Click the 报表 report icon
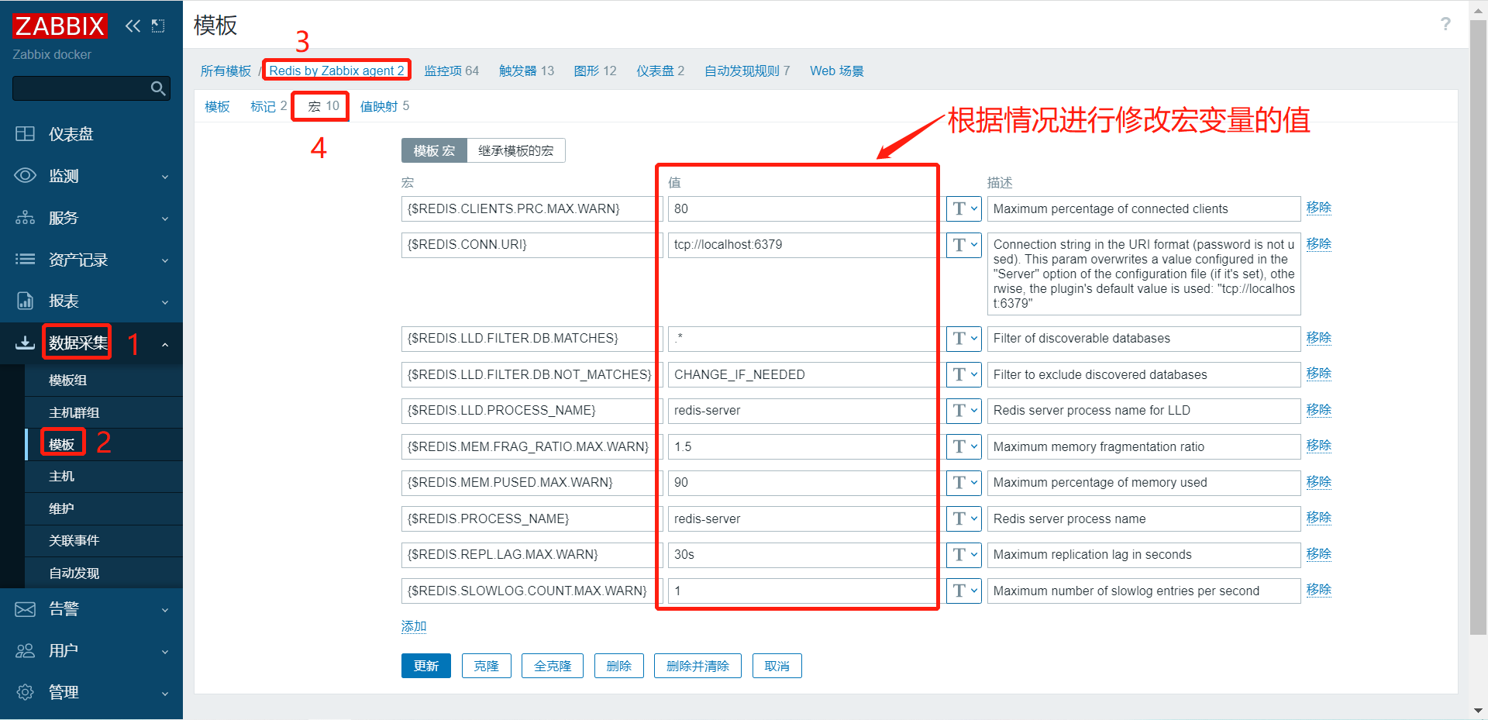Viewport: 1488px width, 720px height. (25, 301)
